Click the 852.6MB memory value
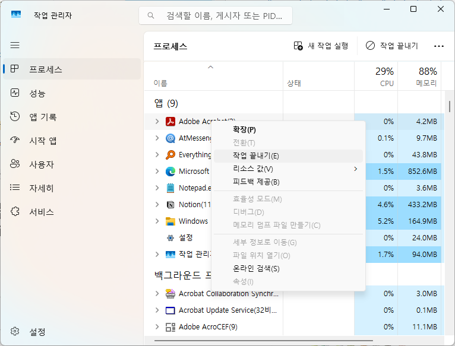The width and height of the screenshot is (455, 346). point(422,172)
